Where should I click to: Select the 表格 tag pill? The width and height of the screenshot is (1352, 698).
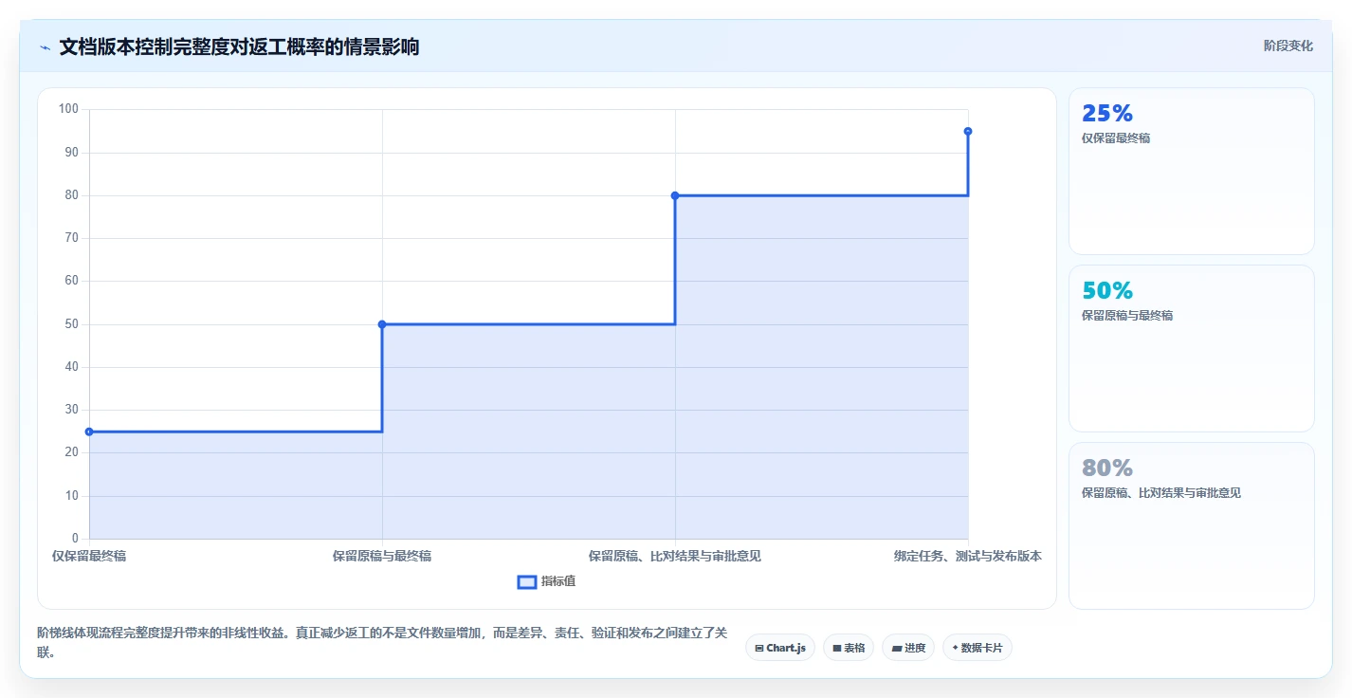849,648
